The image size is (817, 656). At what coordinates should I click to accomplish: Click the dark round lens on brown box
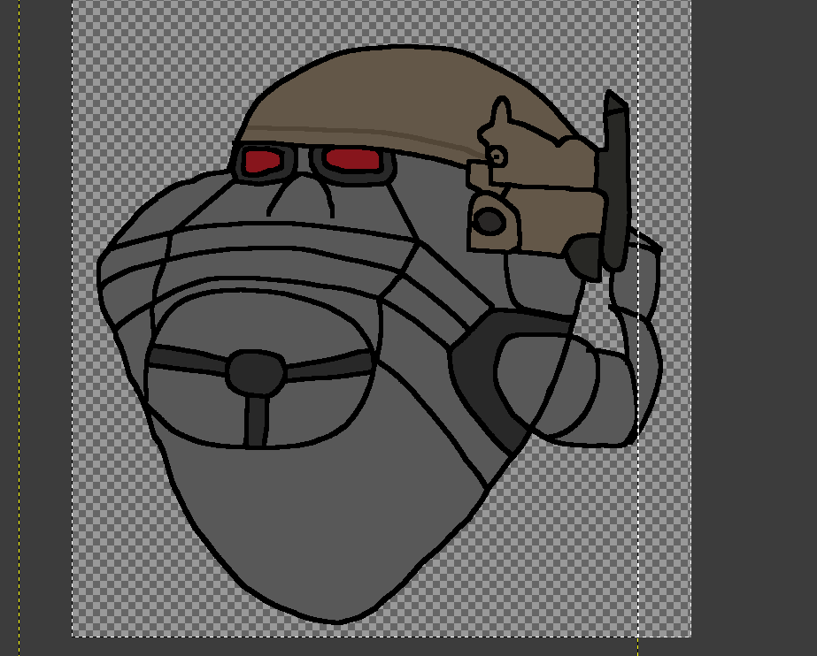click(489, 221)
